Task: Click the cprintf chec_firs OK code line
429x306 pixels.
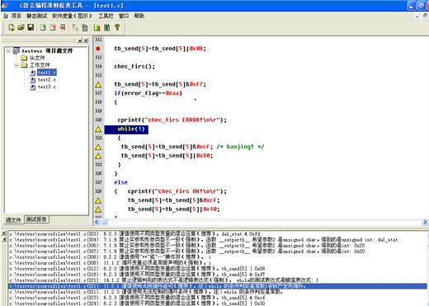Action: 177,191
